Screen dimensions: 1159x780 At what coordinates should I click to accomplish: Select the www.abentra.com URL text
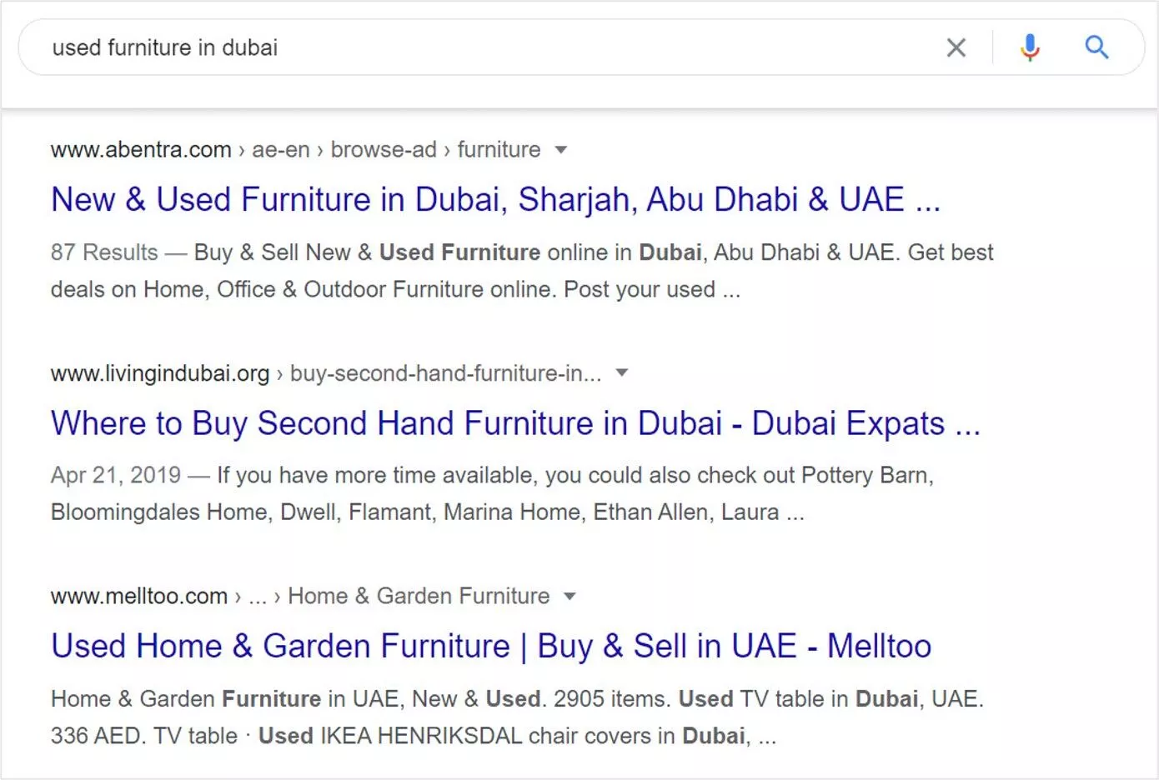[x=141, y=150]
